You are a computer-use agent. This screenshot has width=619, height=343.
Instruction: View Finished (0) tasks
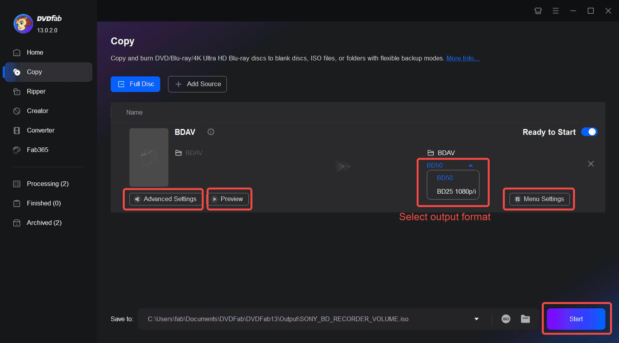(48, 203)
